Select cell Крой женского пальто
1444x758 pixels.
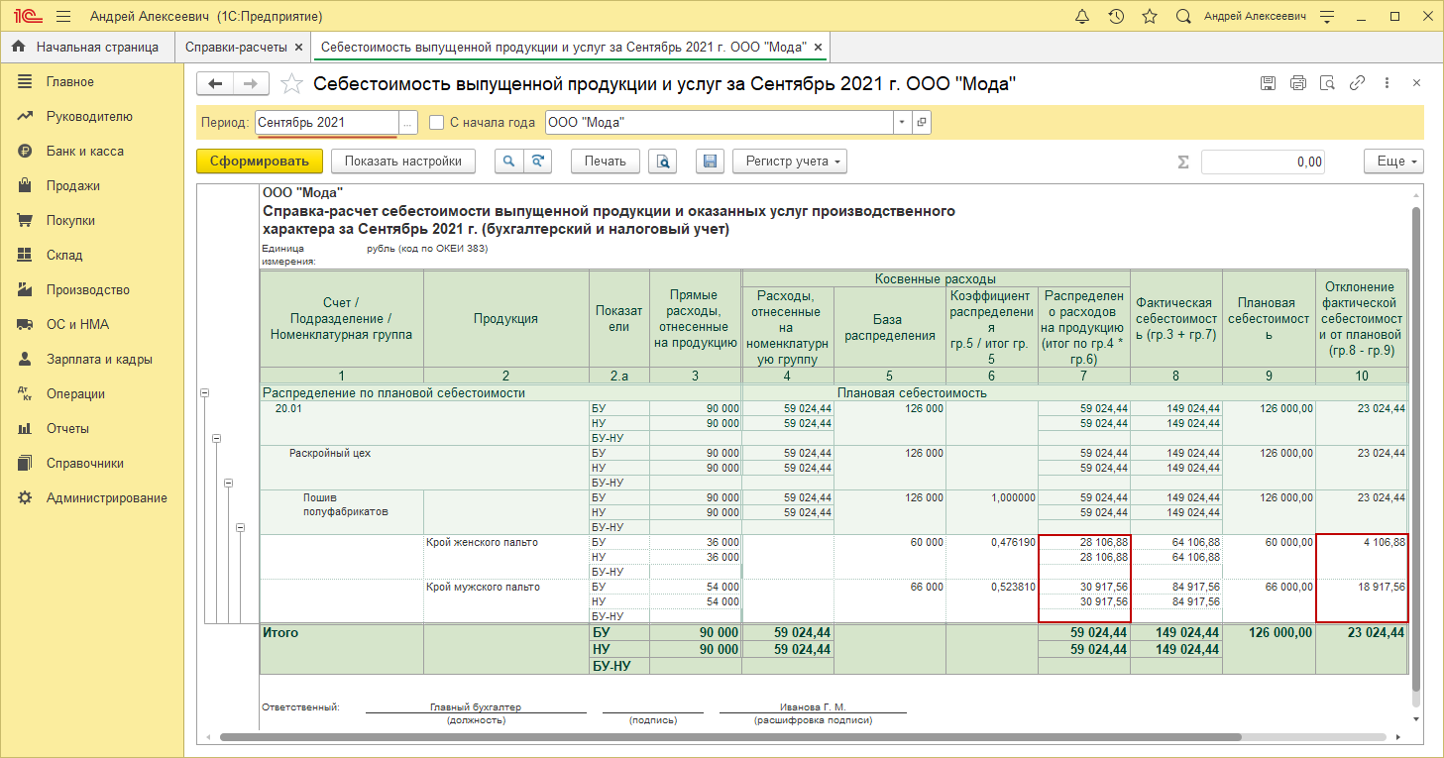coord(506,557)
